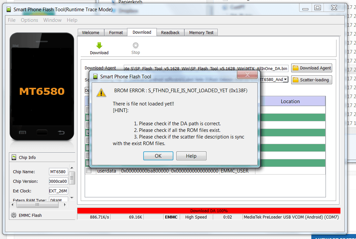Click the Smart Phone Flash Tool title bar icon
The image size is (356, 239).
point(9,9)
